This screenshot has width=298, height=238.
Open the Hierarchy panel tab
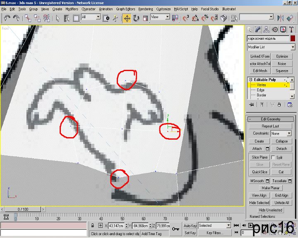(266, 29)
